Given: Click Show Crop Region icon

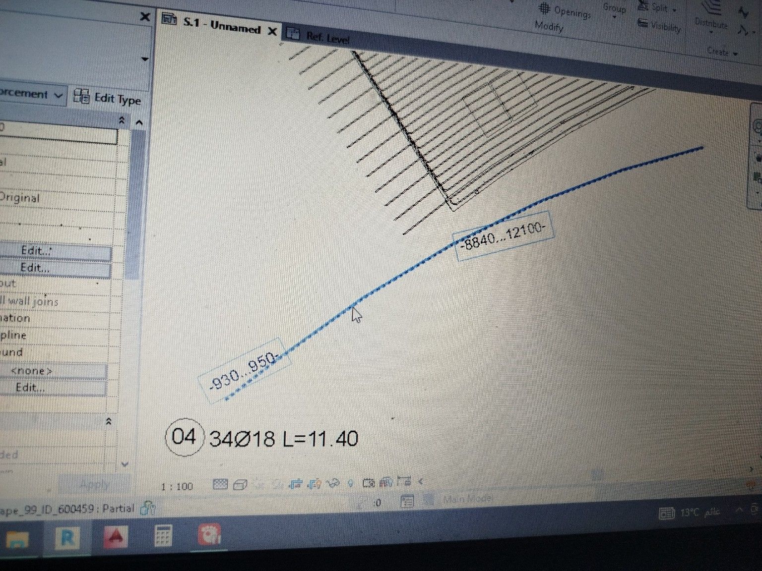Looking at the screenshot, I should (x=315, y=483).
